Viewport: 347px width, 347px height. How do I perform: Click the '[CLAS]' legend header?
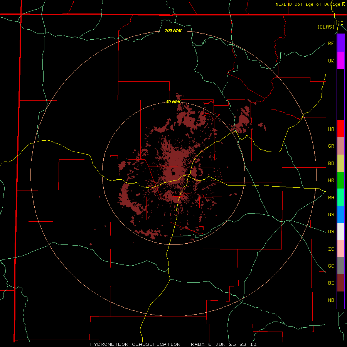tap(326, 27)
